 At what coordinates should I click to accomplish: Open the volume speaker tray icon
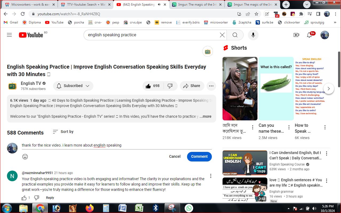[314, 208]
